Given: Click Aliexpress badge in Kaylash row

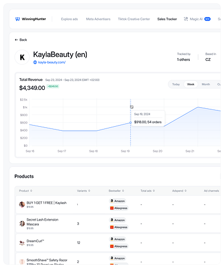Looking at the screenshot, I should 119,208.
